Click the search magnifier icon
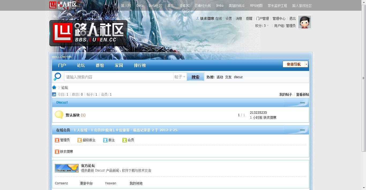 57,77
